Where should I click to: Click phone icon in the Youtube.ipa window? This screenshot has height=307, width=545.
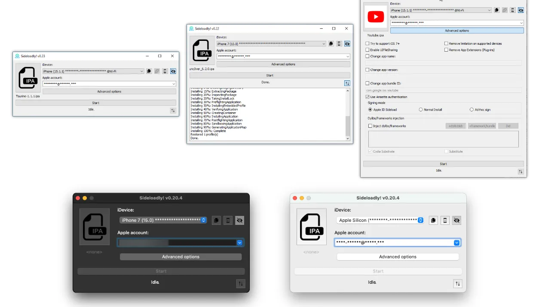point(513,10)
